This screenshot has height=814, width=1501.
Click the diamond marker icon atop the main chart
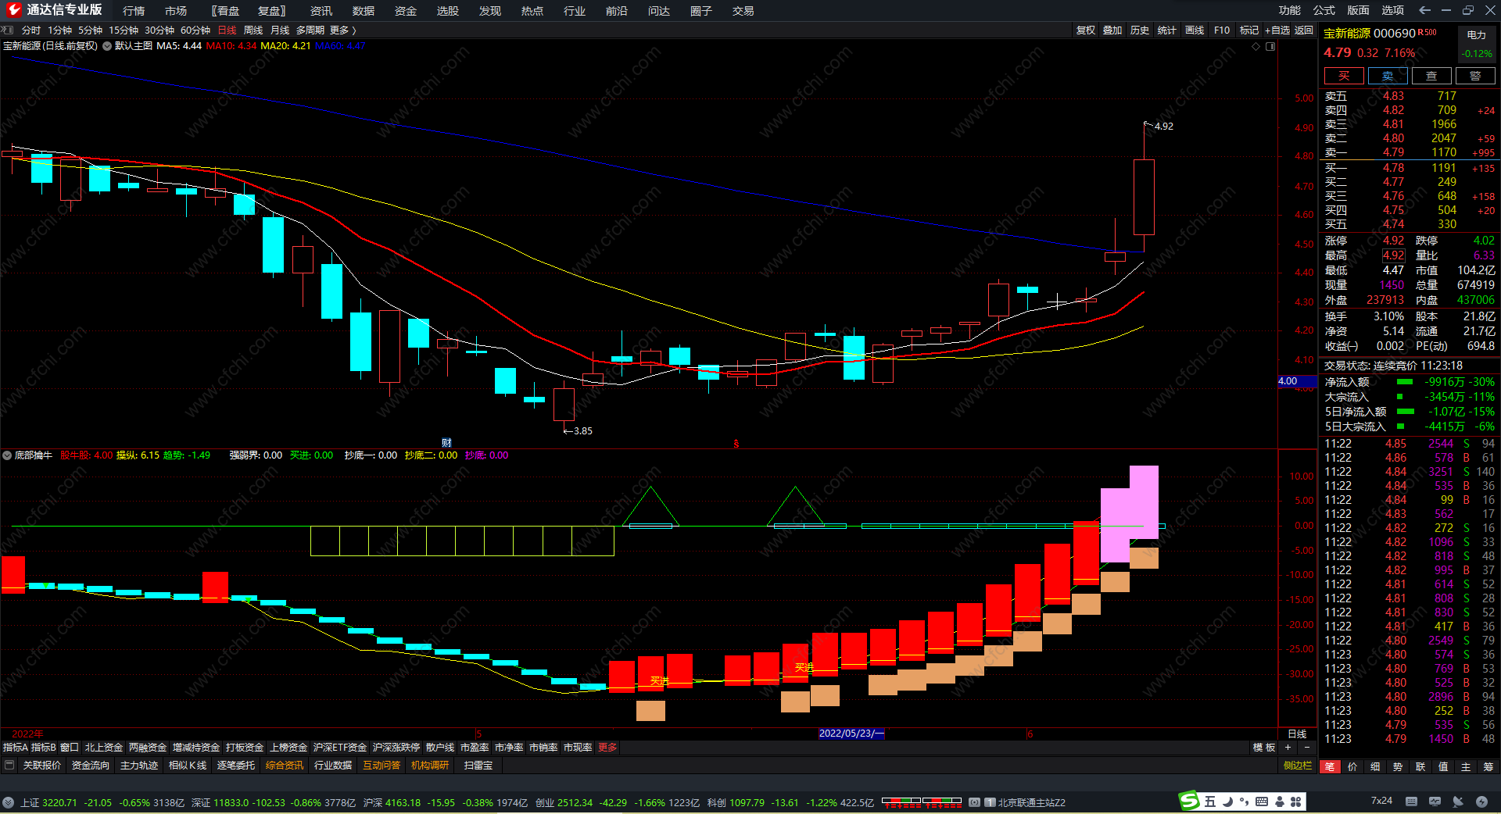click(1256, 46)
